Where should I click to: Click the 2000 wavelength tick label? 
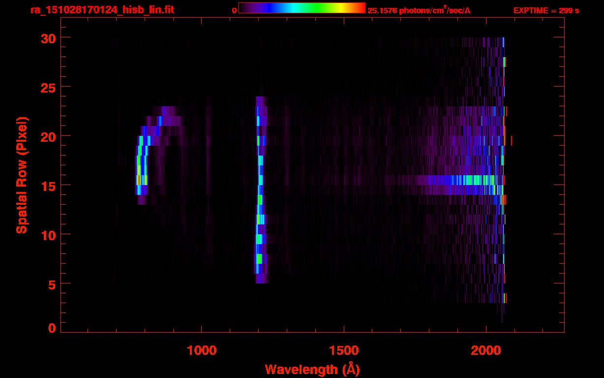pos(486,350)
